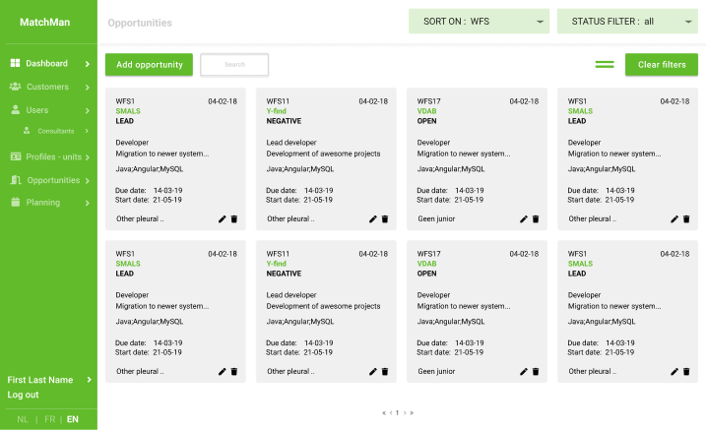Click the Customers people icon

pyautogui.click(x=16, y=87)
